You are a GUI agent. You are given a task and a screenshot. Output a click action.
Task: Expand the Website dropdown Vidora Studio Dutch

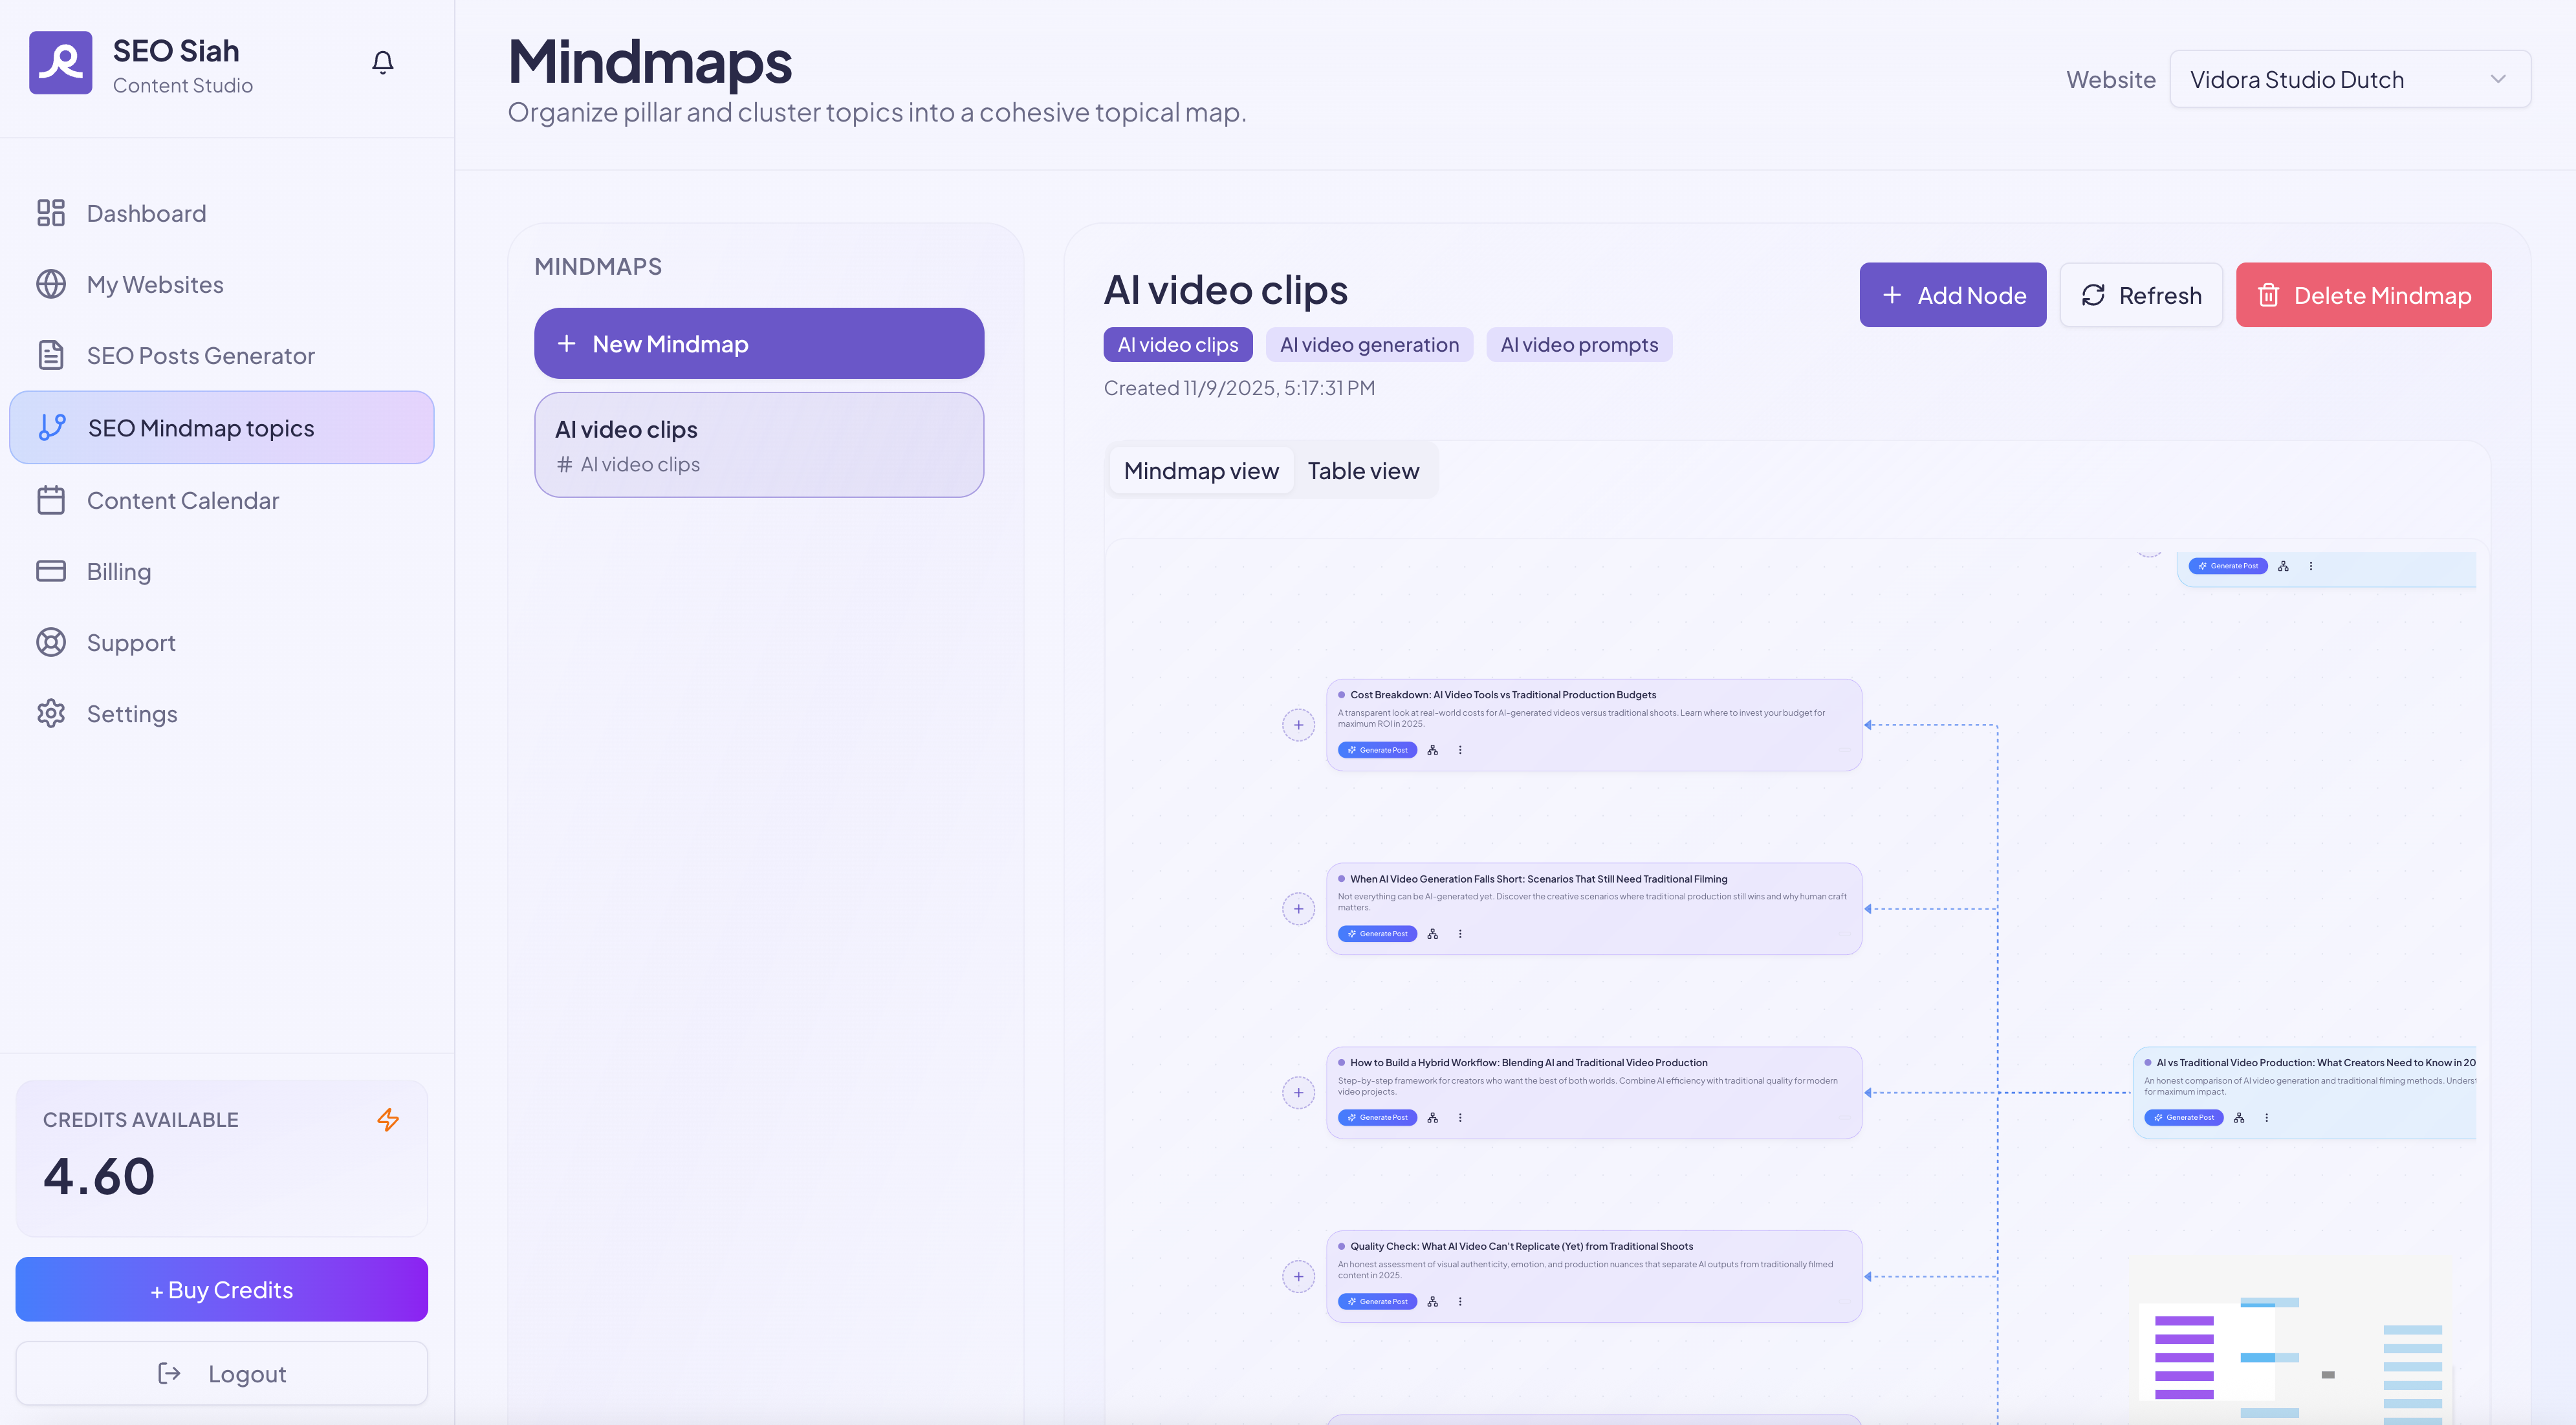coord(2350,79)
